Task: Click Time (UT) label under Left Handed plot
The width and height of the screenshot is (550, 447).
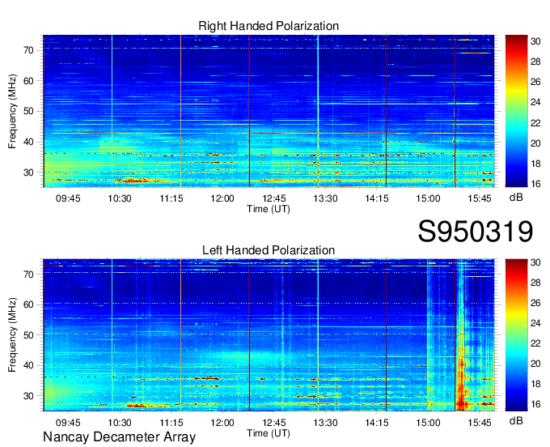Action: click(x=269, y=433)
